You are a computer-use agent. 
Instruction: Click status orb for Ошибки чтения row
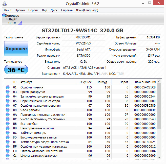tap(8, 87)
